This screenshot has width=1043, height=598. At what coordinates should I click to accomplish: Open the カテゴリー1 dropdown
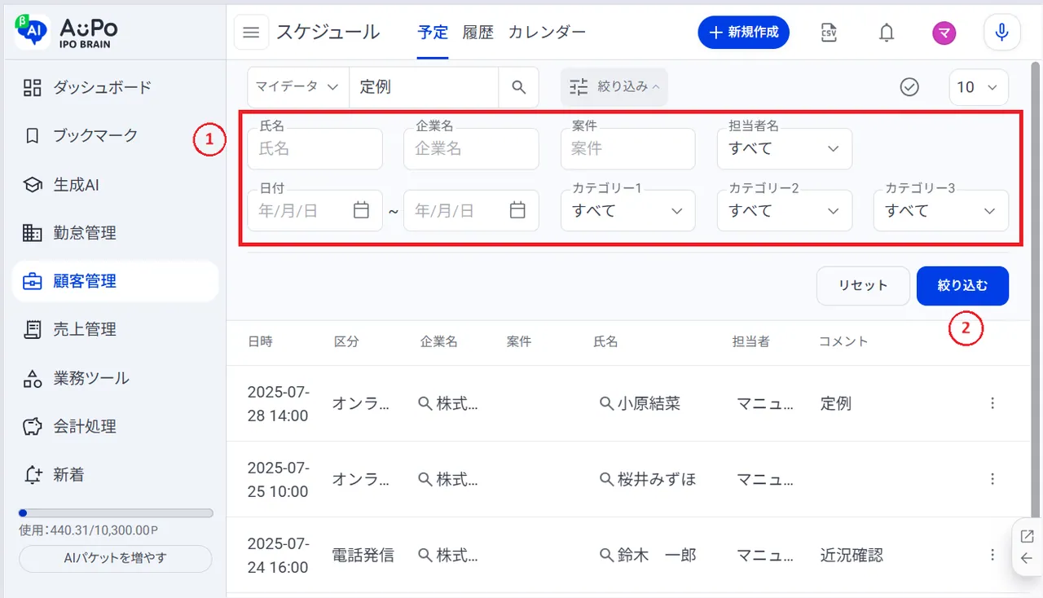click(x=628, y=211)
